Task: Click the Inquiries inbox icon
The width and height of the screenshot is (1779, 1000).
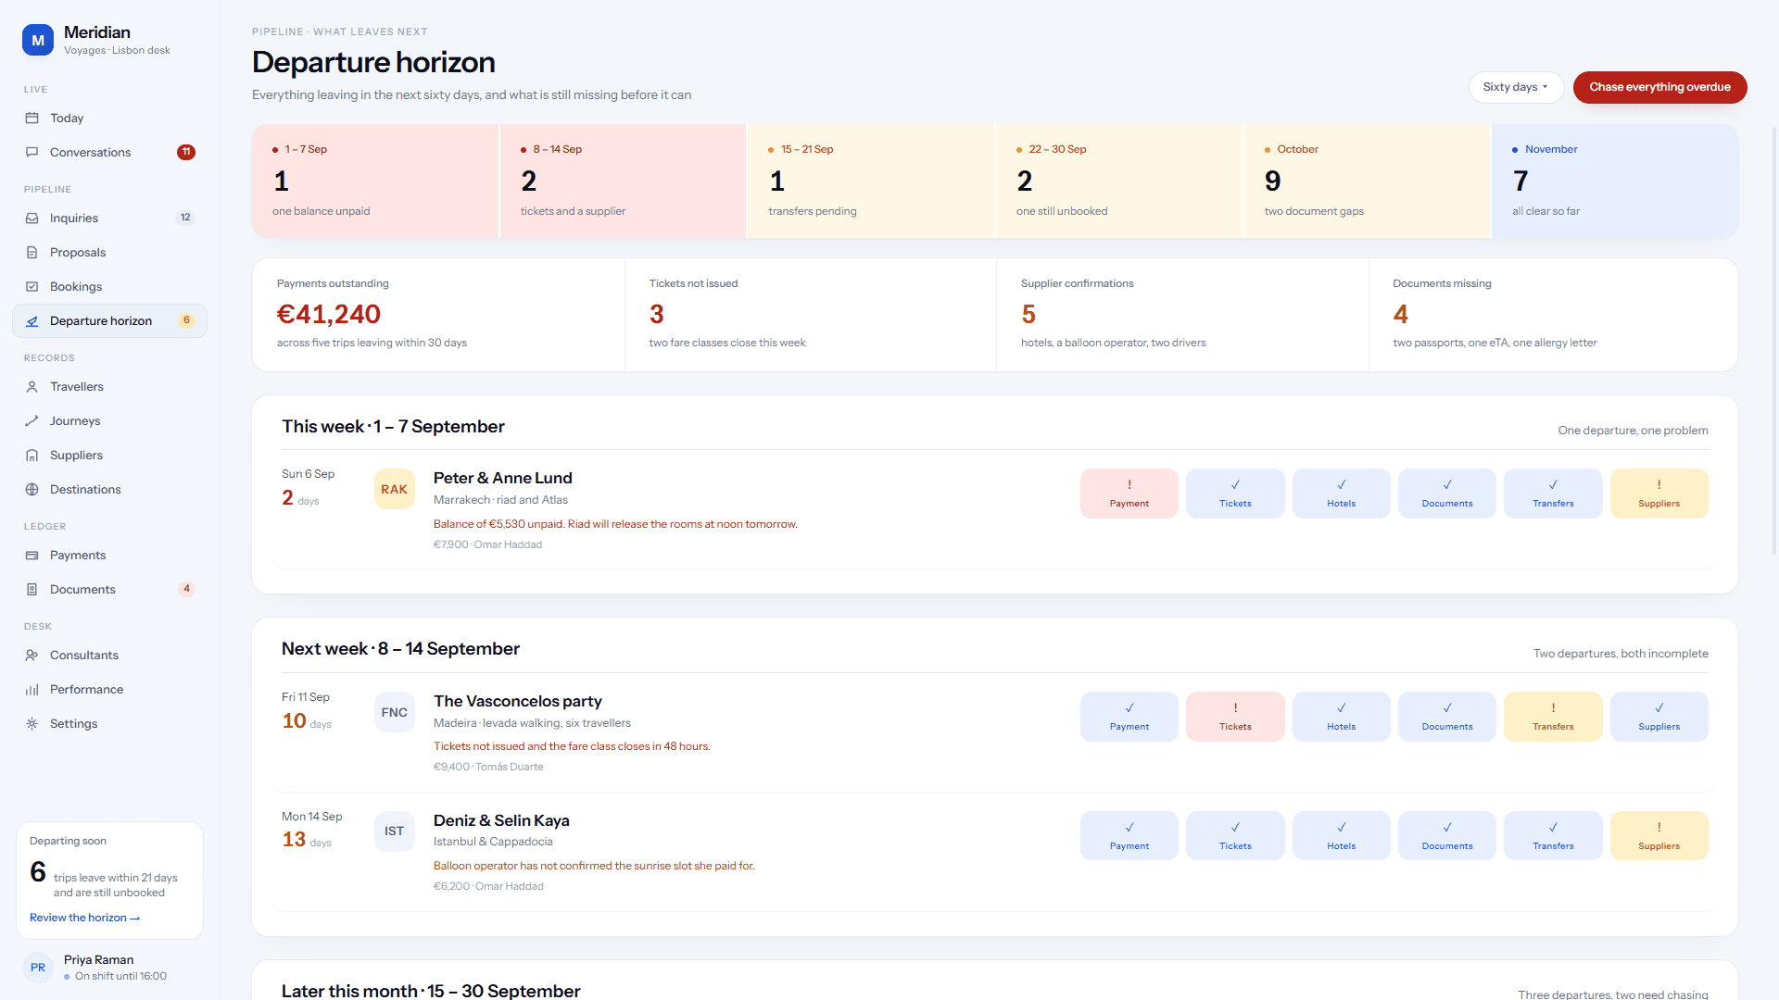Action: coord(32,219)
